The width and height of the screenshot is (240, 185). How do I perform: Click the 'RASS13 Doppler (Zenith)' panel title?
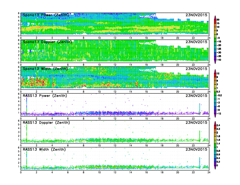pyautogui.click(x=46, y=122)
